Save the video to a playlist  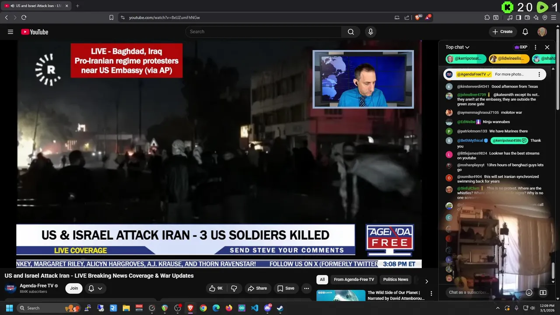click(286, 288)
